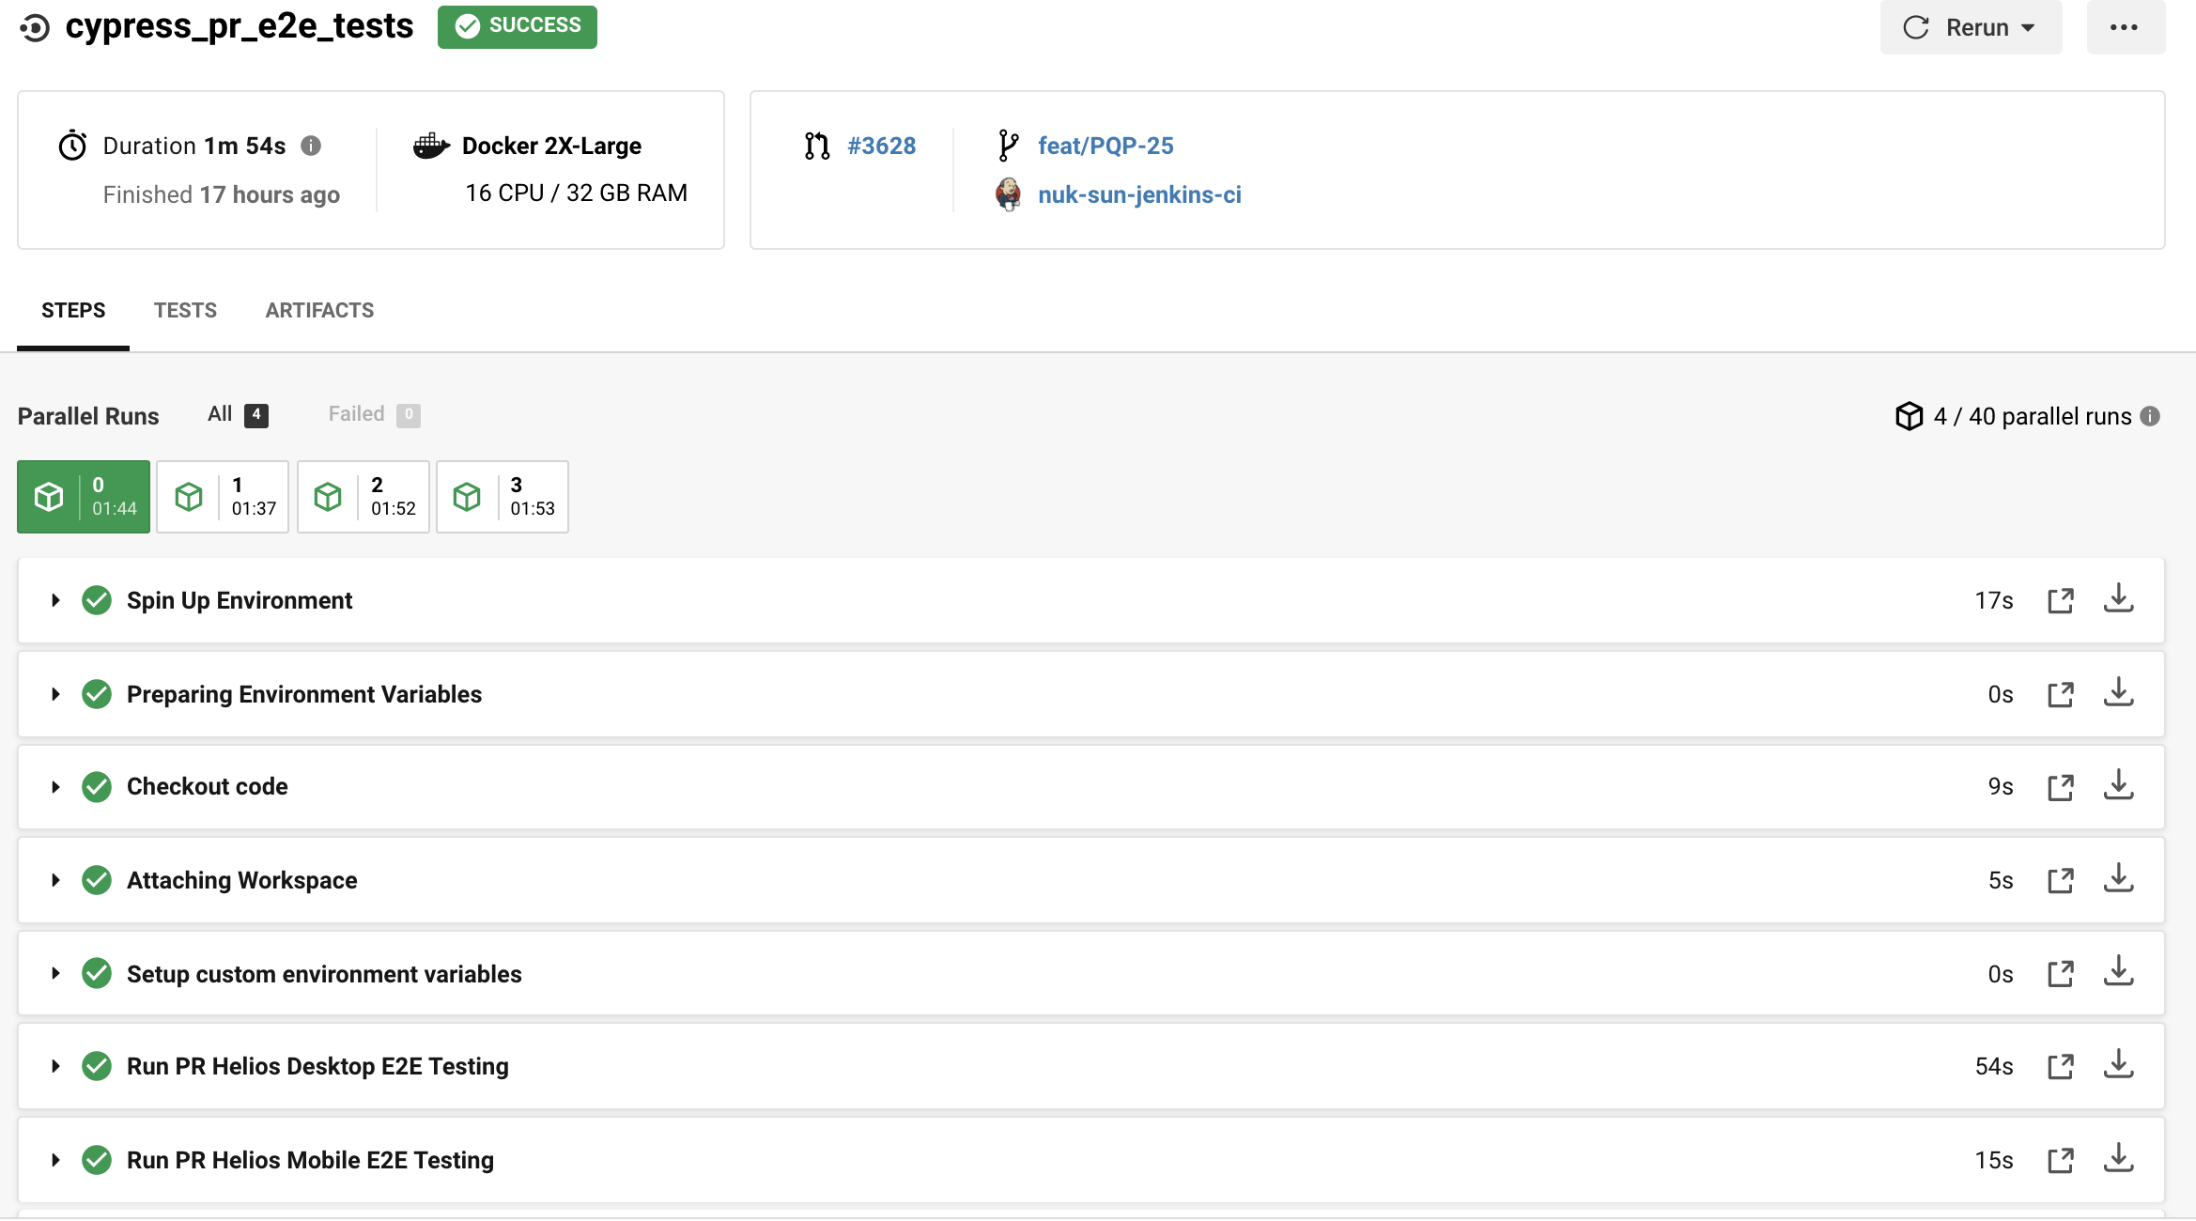The image size is (2196, 1221).
Task: Select parallel run 1 with time 01:37
Action: coord(224,497)
